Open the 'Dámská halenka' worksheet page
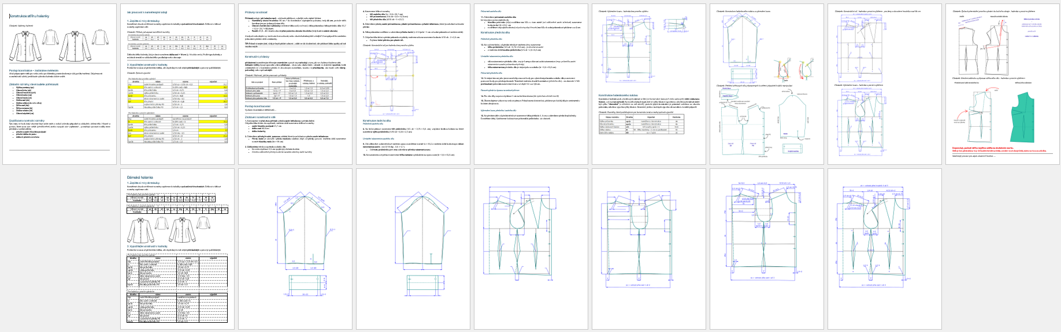Image resolution: width=1061 pixels, height=332 pixels. (176, 249)
